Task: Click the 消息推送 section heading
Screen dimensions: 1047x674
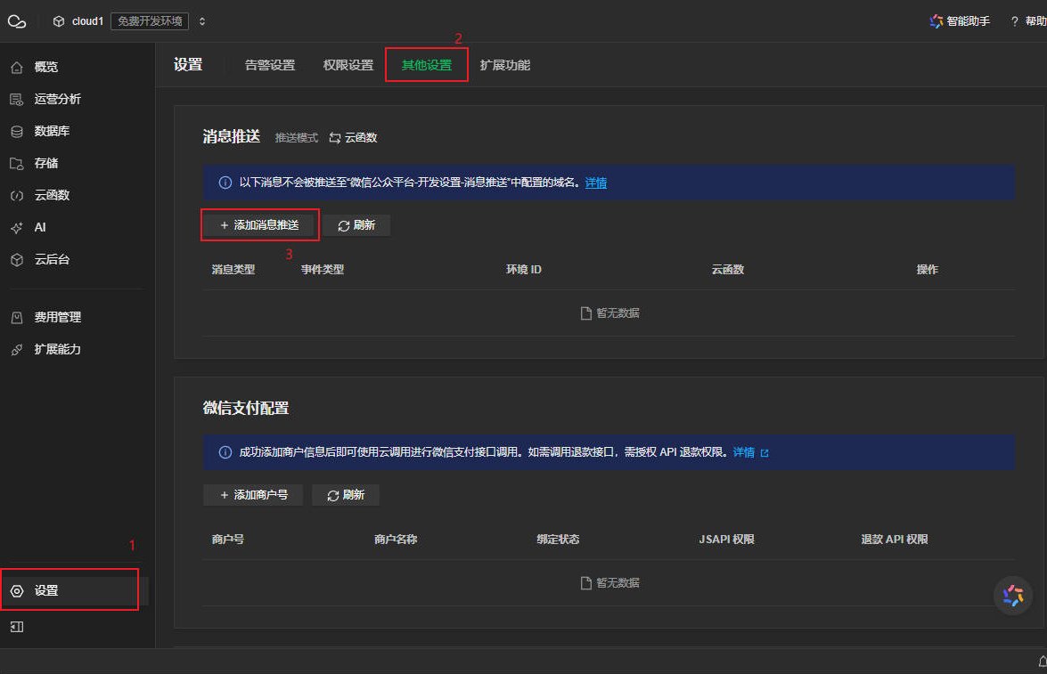Action: (231, 137)
